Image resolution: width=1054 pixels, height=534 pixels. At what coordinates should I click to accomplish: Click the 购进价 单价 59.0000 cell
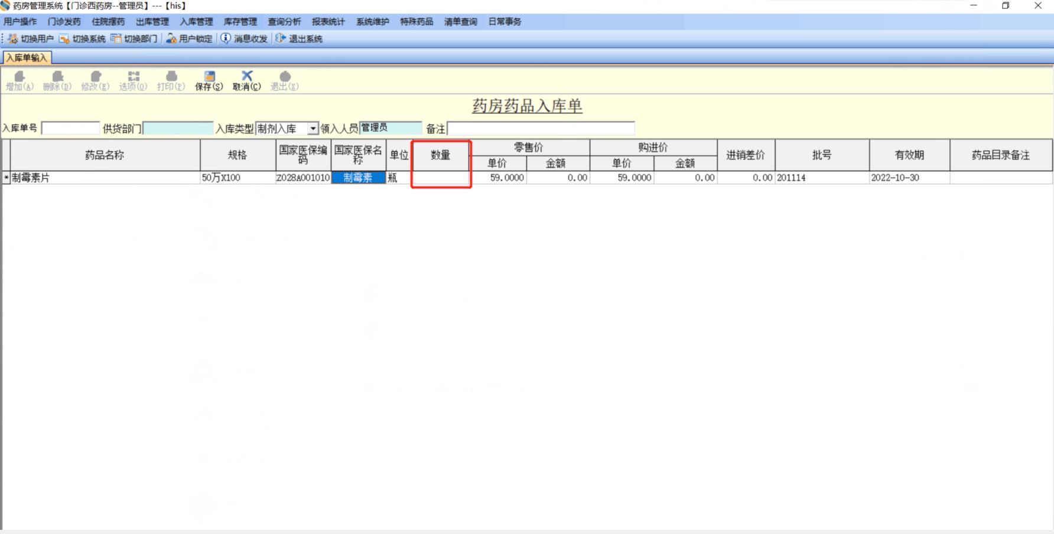(622, 178)
